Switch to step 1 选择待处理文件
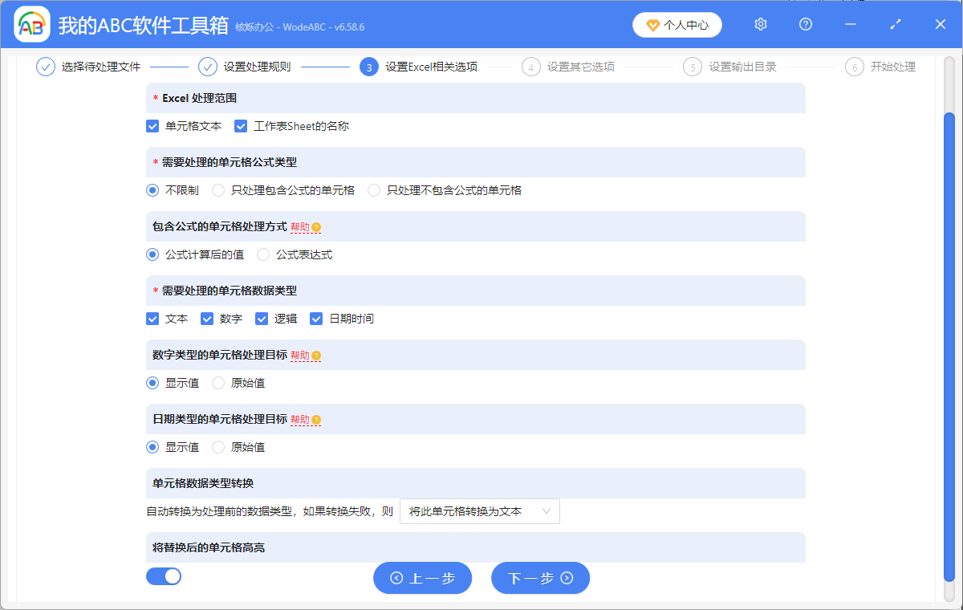Screen dimensions: 963x610 pos(45,67)
